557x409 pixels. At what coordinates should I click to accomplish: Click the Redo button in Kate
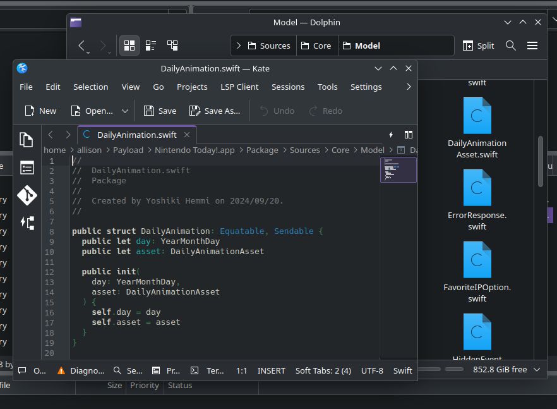pyautogui.click(x=325, y=111)
